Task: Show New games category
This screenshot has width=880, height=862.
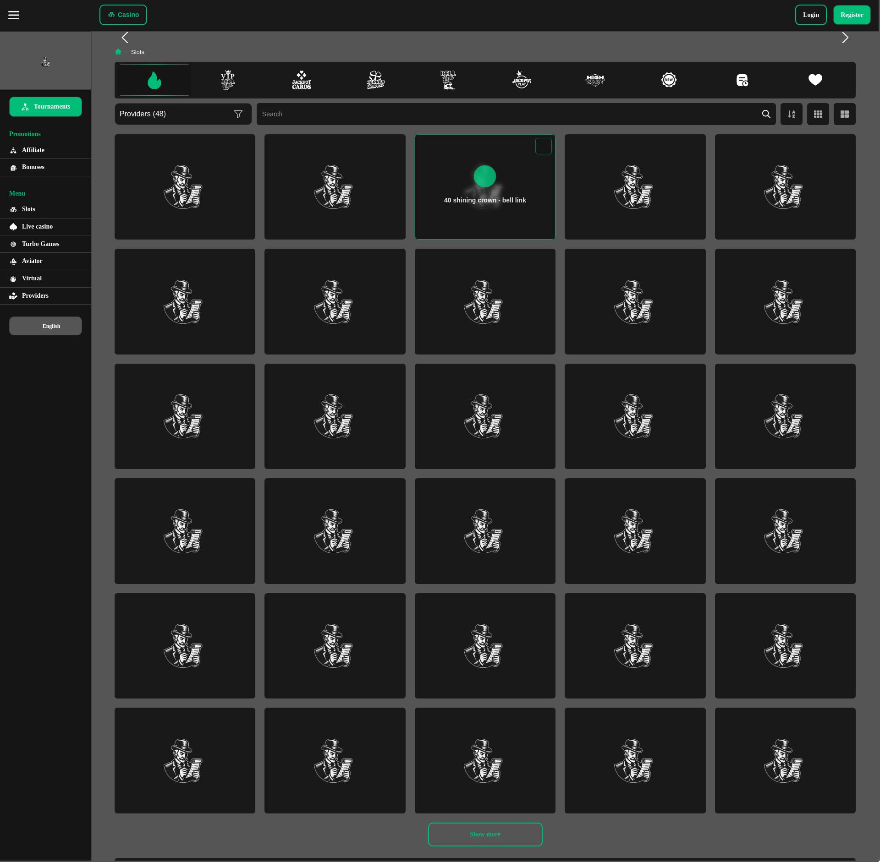Action: pyautogui.click(x=669, y=80)
